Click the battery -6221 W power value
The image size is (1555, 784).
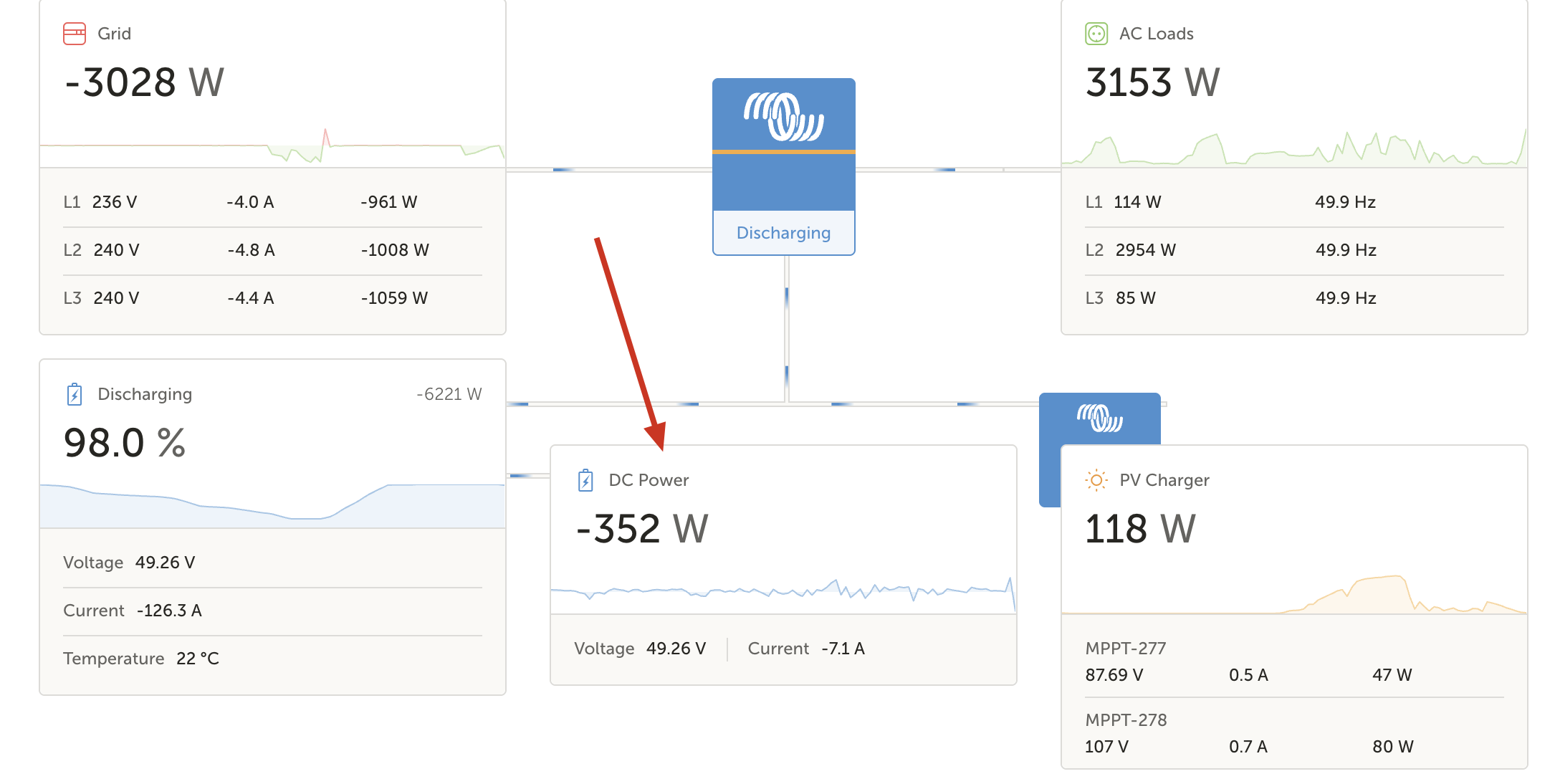point(449,394)
